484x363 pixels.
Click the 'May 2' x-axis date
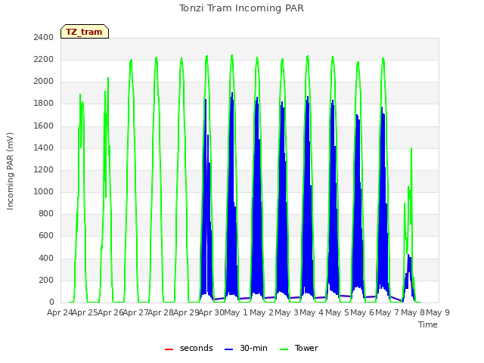[262, 312]
